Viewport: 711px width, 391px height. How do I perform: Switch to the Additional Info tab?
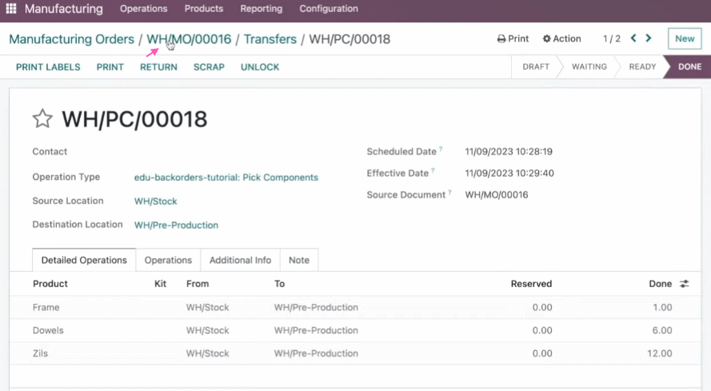tap(240, 260)
